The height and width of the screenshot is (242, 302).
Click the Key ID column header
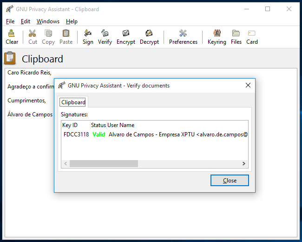[76, 125]
